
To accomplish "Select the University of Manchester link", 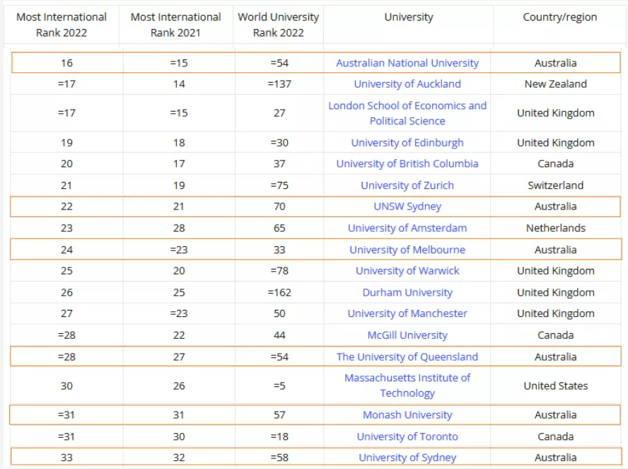I will (x=407, y=313).
